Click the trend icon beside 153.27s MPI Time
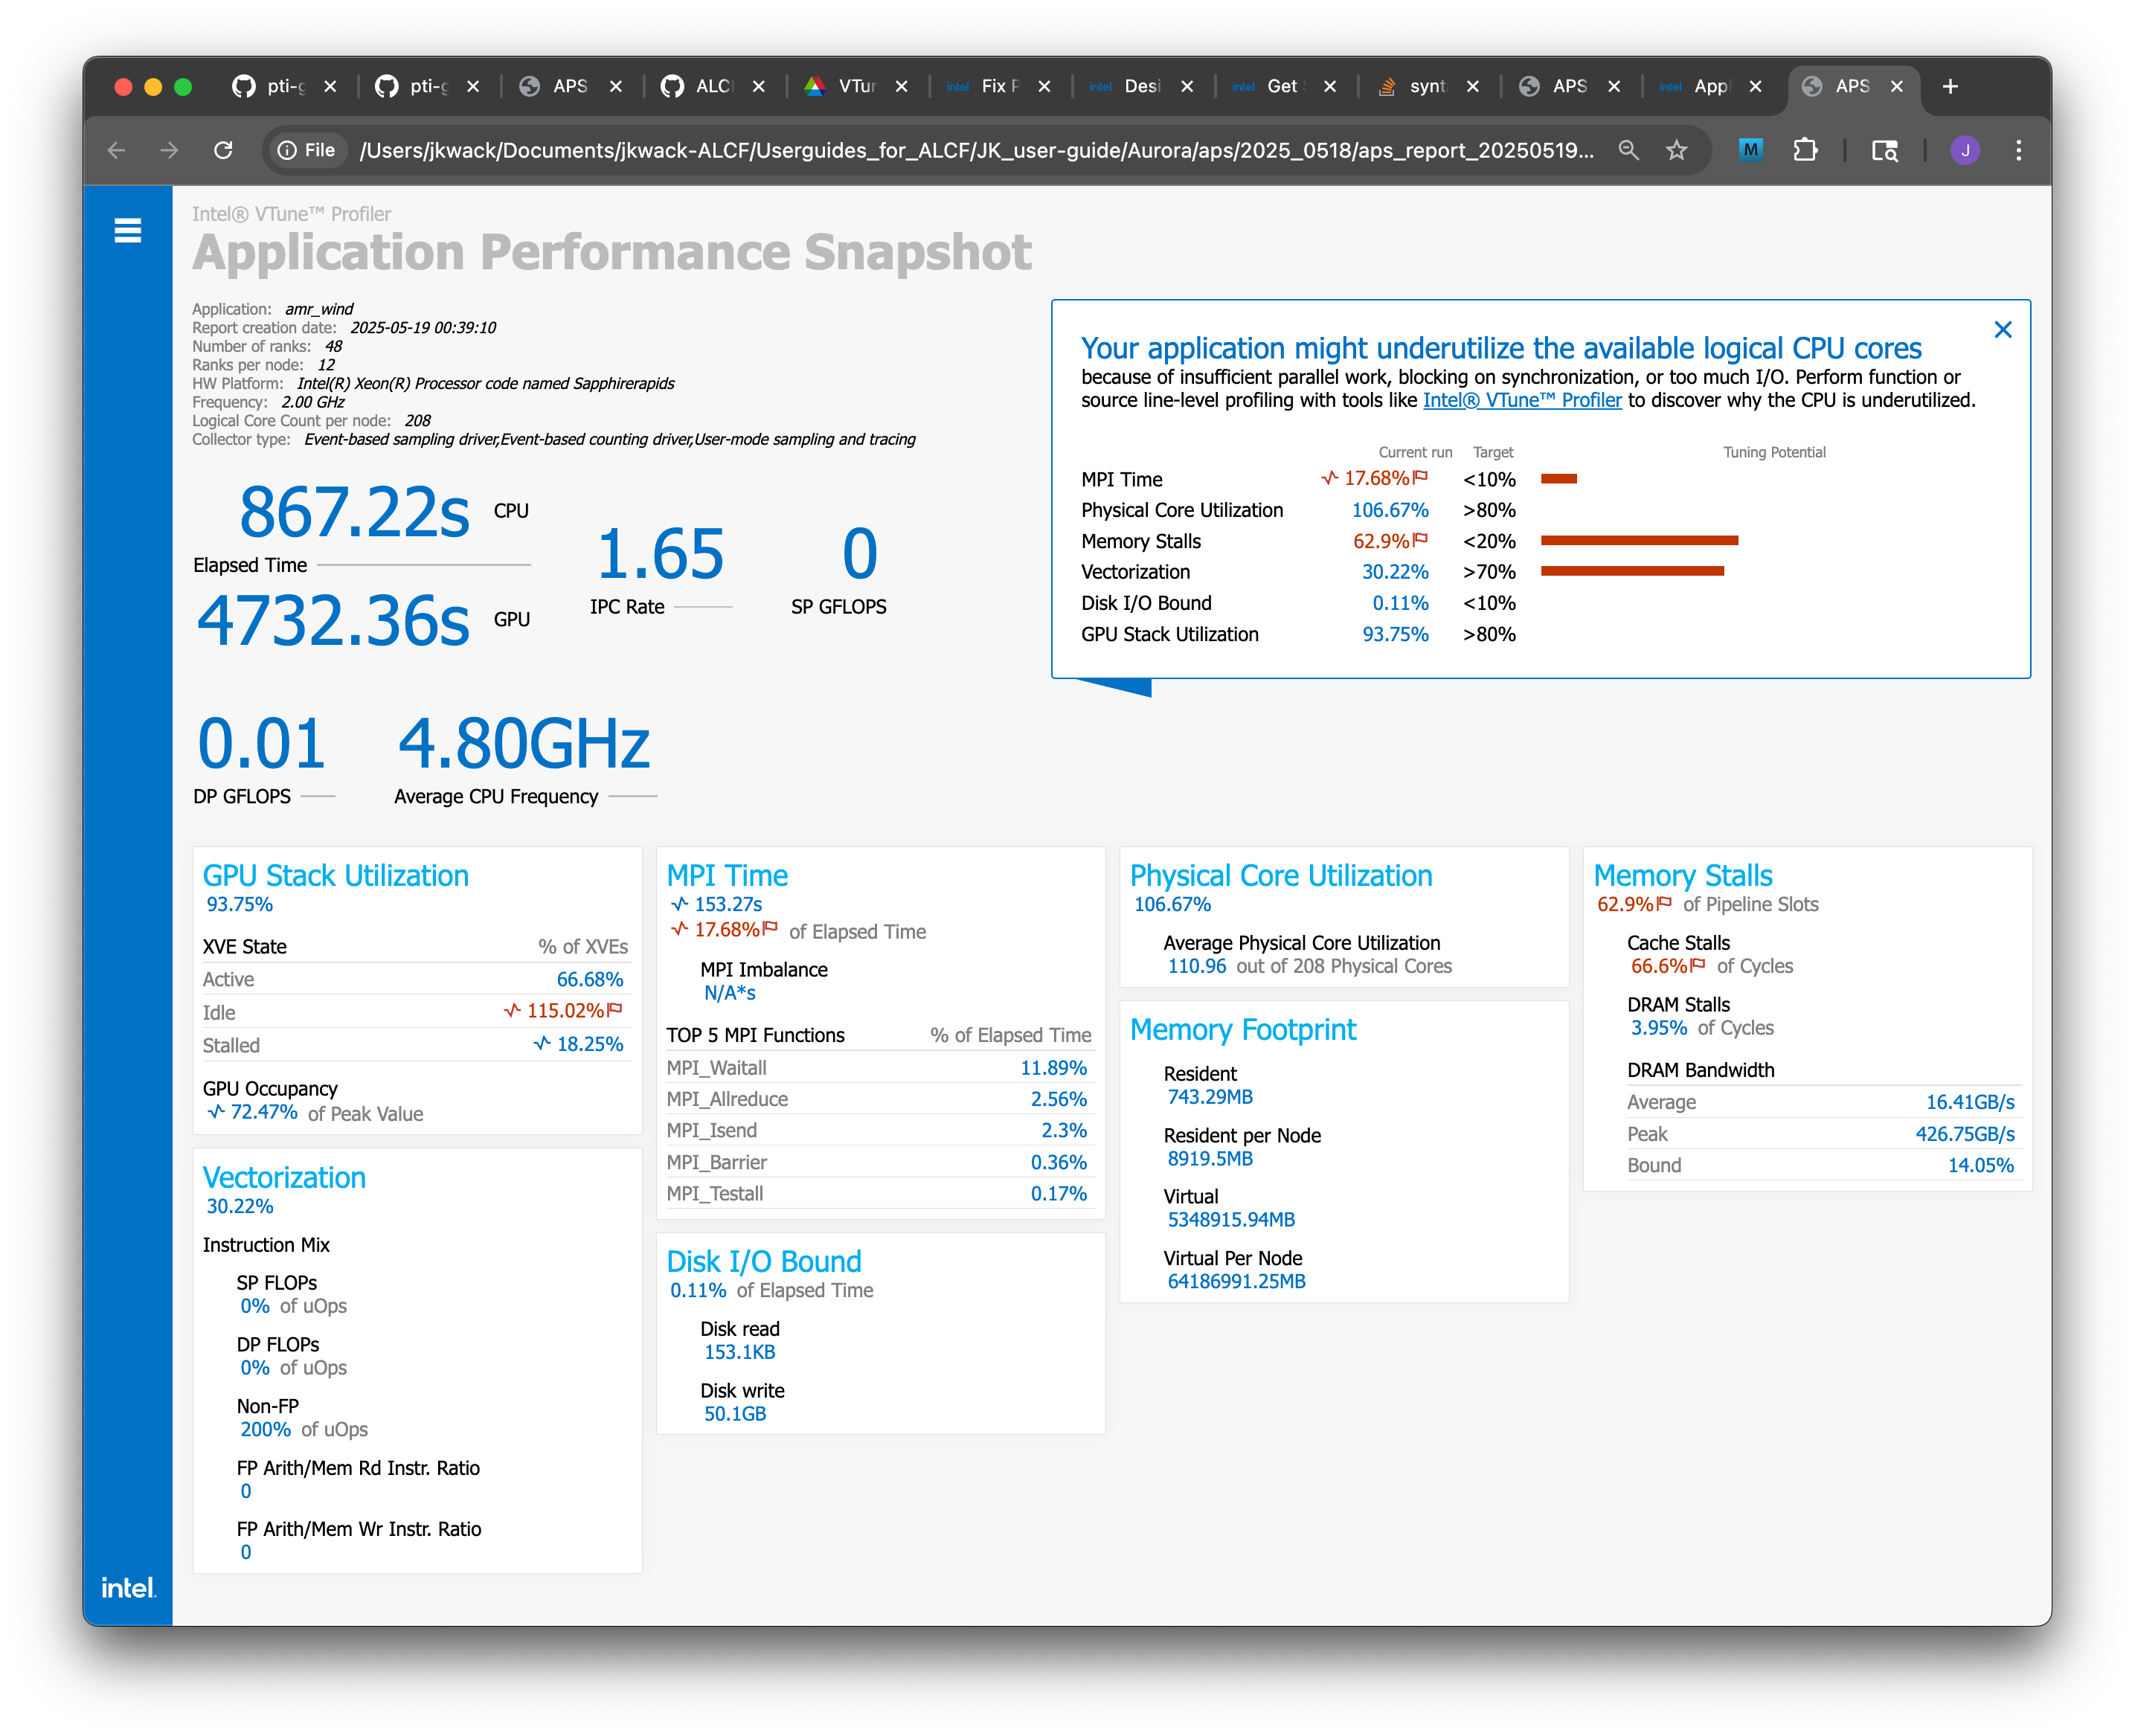 [x=680, y=903]
